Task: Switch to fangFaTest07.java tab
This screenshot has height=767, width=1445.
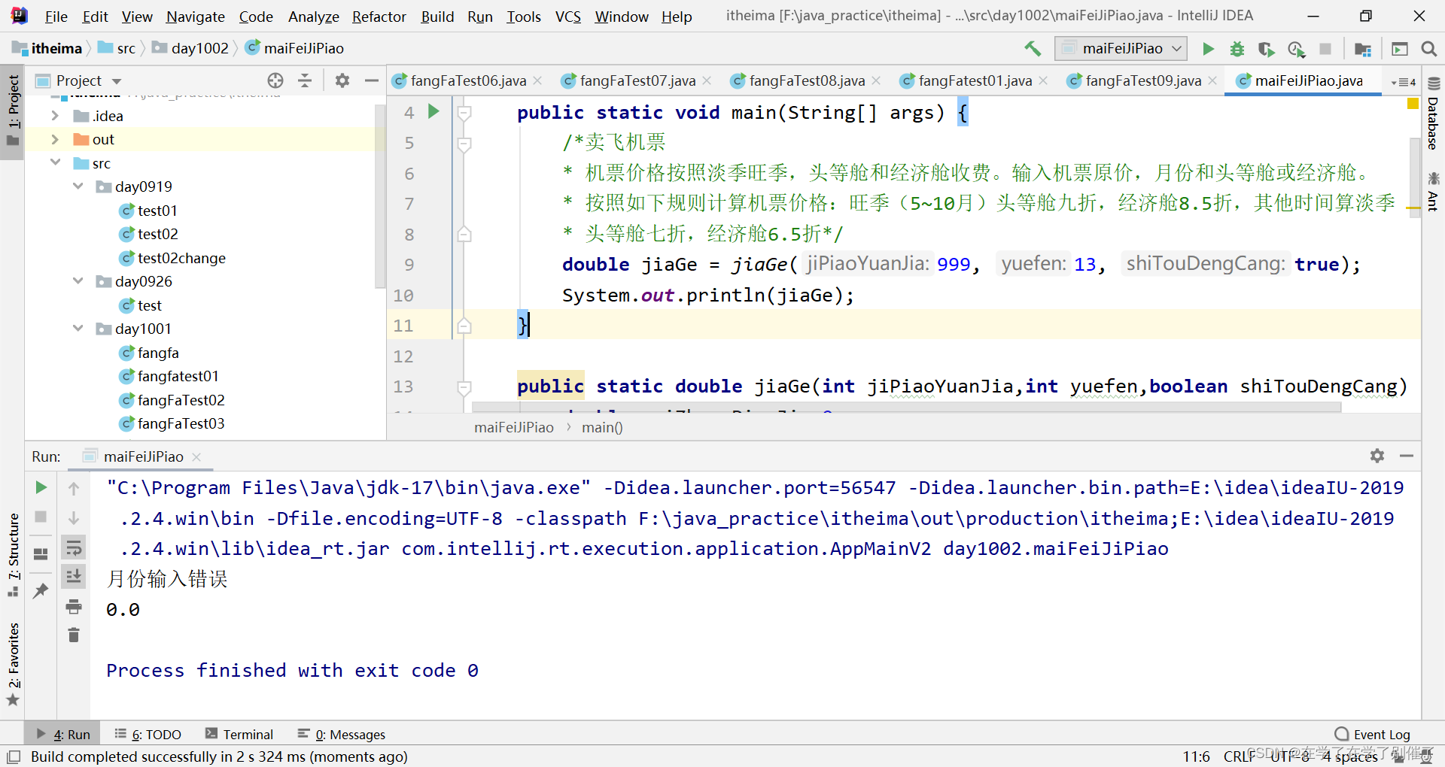Action: click(636, 80)
